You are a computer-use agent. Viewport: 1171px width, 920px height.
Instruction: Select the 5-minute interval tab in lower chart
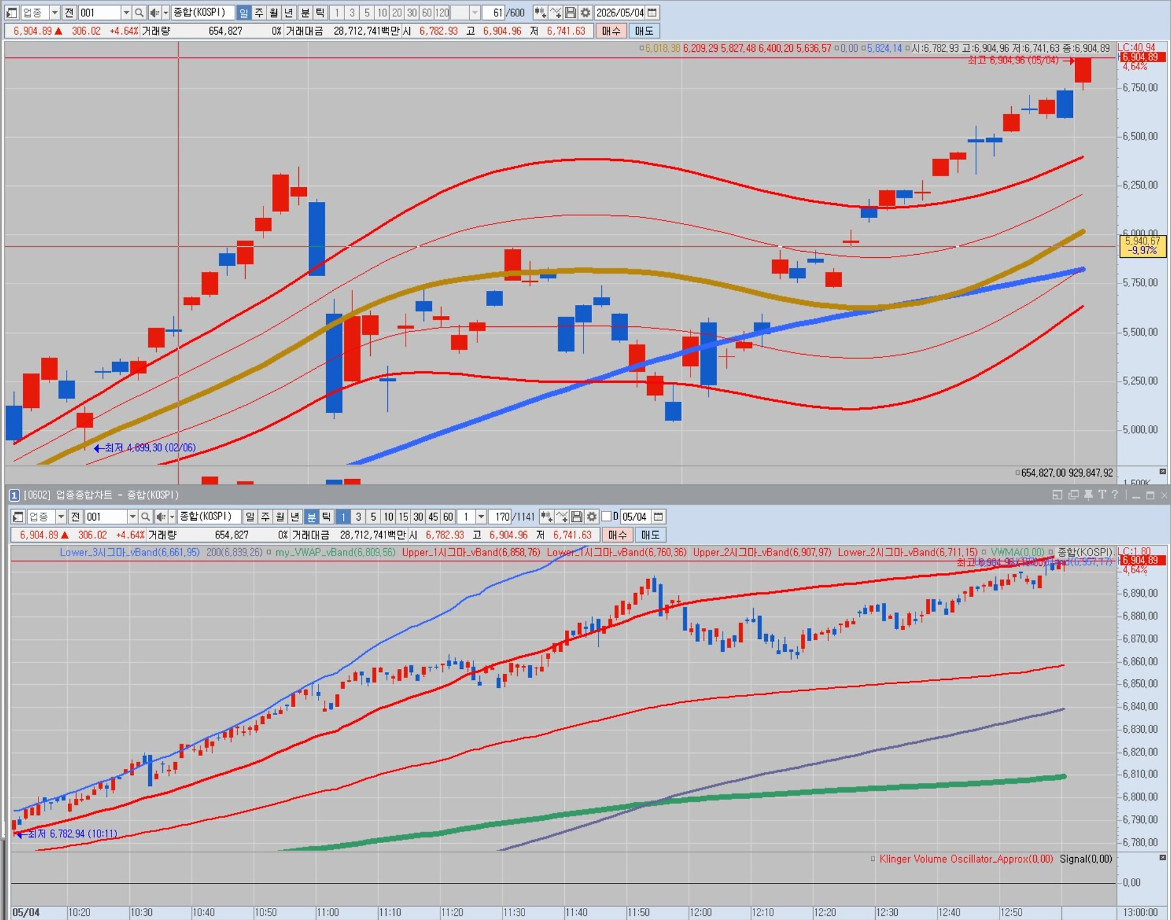coord(373,516)
